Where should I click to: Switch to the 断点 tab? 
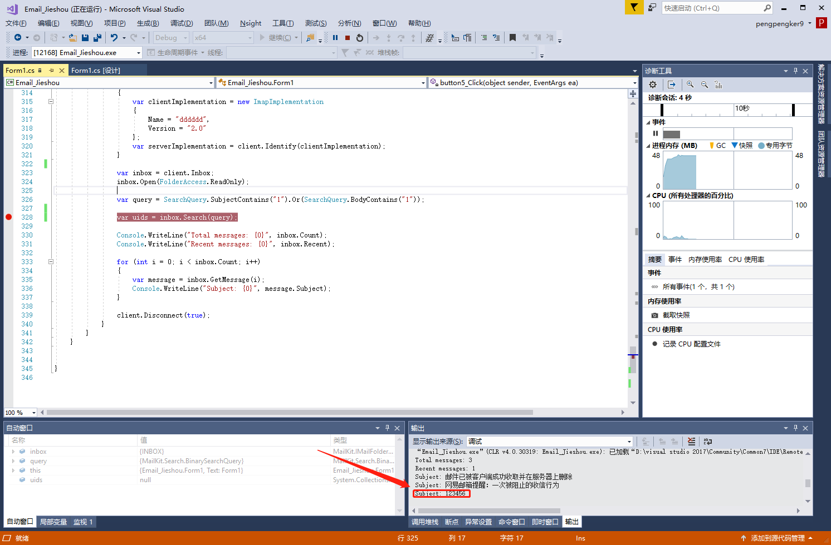pyautogui.click(x=452, y=522)
